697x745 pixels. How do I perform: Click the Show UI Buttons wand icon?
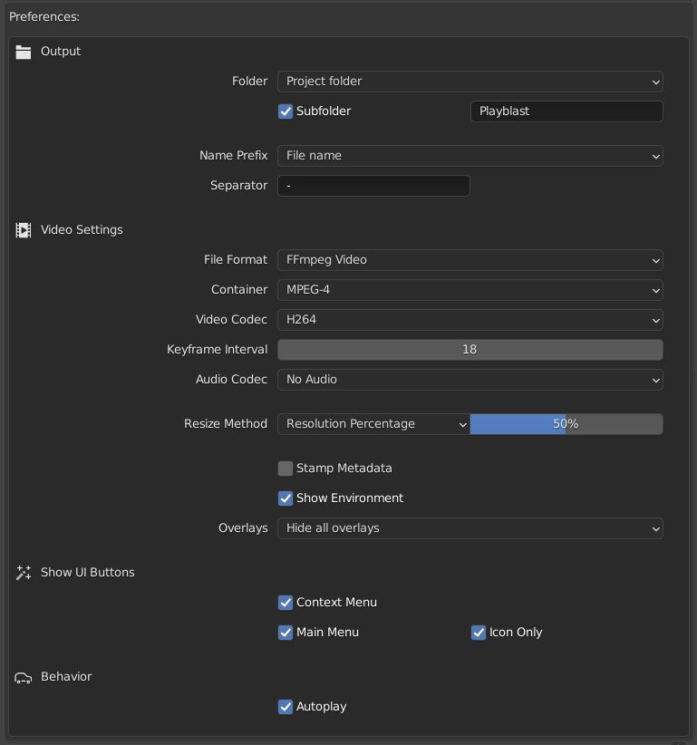click(24, 573)
